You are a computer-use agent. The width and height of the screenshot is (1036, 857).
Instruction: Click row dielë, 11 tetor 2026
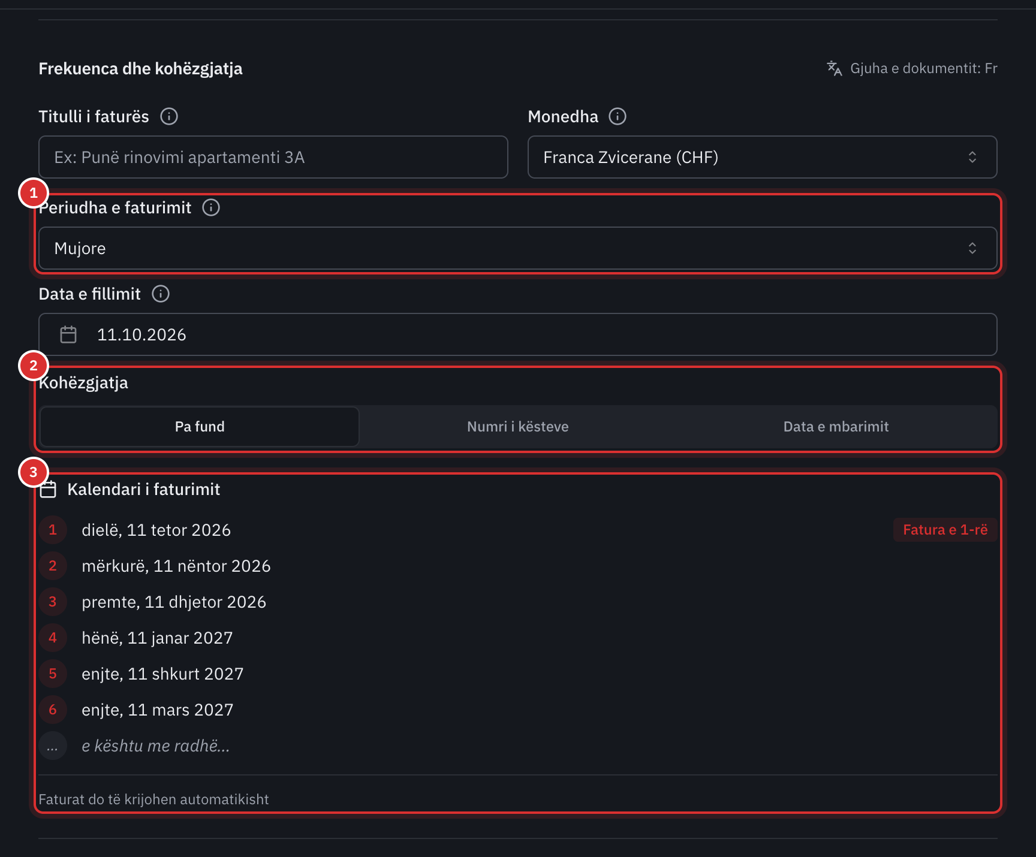click(x=518, y=530)
